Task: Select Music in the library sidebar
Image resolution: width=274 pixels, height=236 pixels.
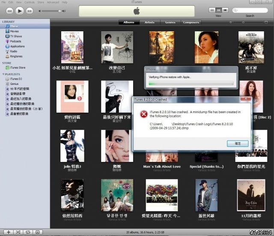Action: click(25, 26)
